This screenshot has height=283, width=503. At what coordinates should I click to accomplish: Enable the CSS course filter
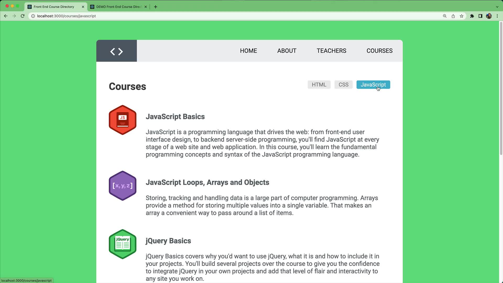tap(343, 84)
